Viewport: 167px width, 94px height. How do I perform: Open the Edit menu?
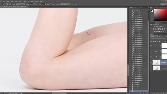(4, 1)
